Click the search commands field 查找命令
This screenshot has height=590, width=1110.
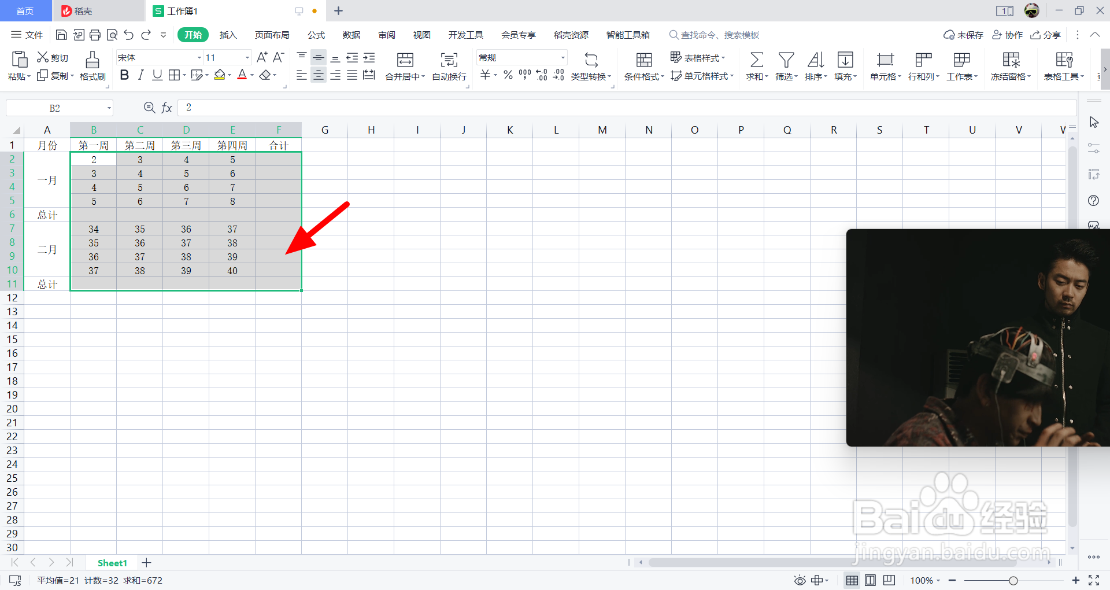(x=715, y=35)
